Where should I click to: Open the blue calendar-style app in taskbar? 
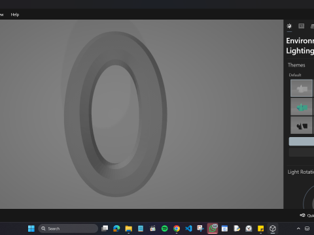pos(224,228)
